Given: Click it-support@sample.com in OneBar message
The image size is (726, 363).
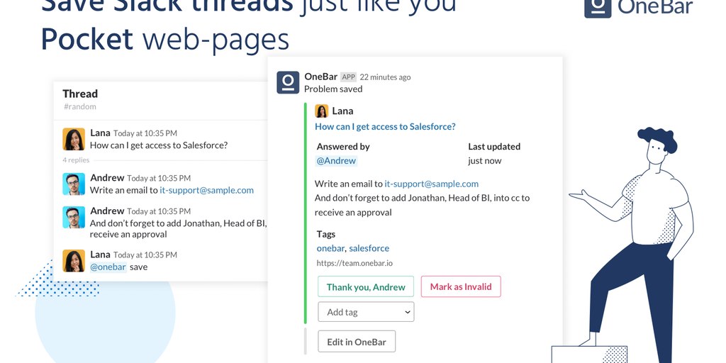Looking at the screenshot, I should 432,184.
